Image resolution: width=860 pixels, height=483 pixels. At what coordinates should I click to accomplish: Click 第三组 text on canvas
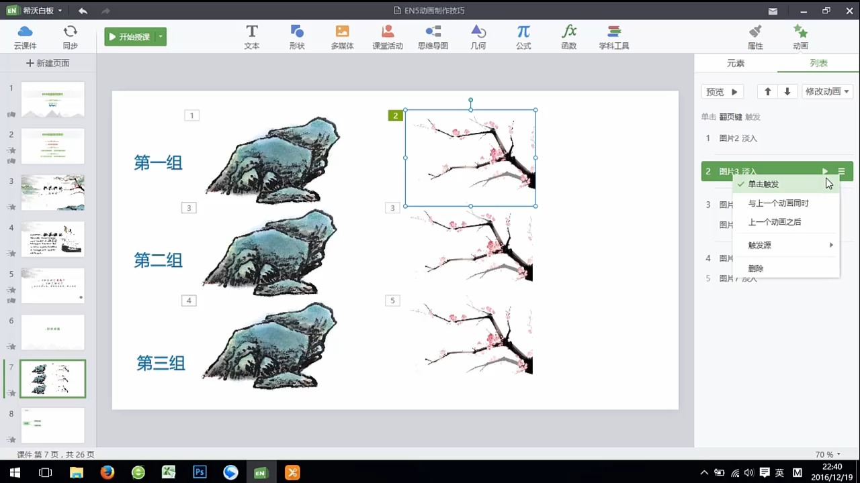point(161,363)
